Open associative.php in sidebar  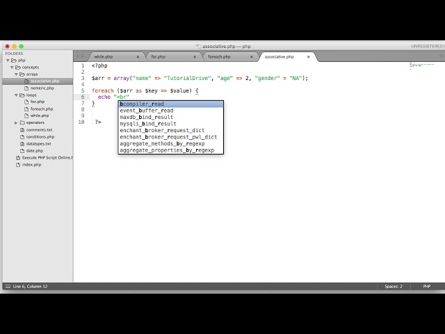pyautogui.click(x=38, y=81)
